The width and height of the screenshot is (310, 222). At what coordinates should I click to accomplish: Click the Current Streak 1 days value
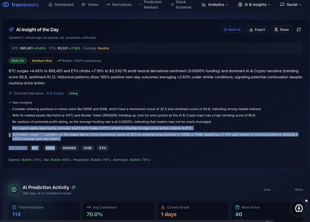click(x=169, y=214)
